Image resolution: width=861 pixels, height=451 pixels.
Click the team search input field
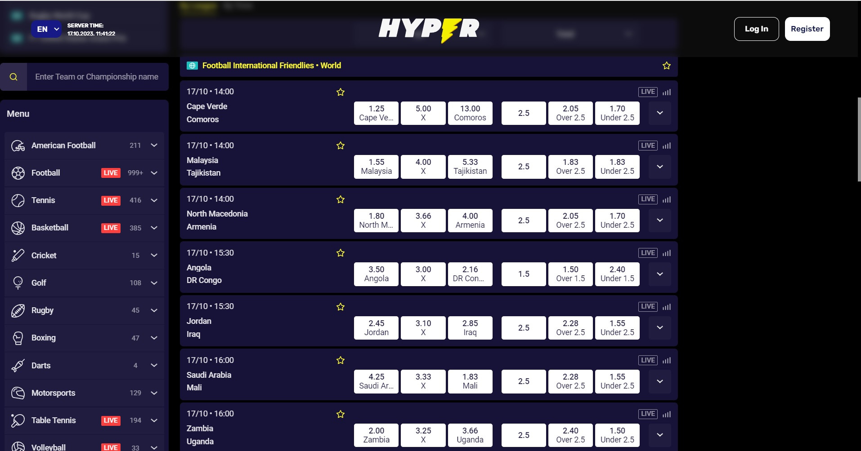click(97, 76)
